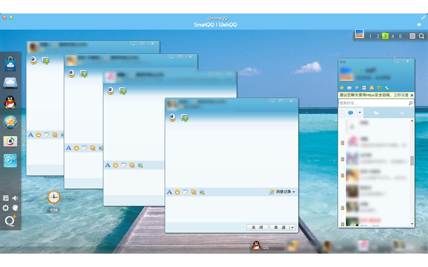
Task: Open QQ Mail envelope icon in the left dock
Action: pyautogui.click(x=10, y=141)
